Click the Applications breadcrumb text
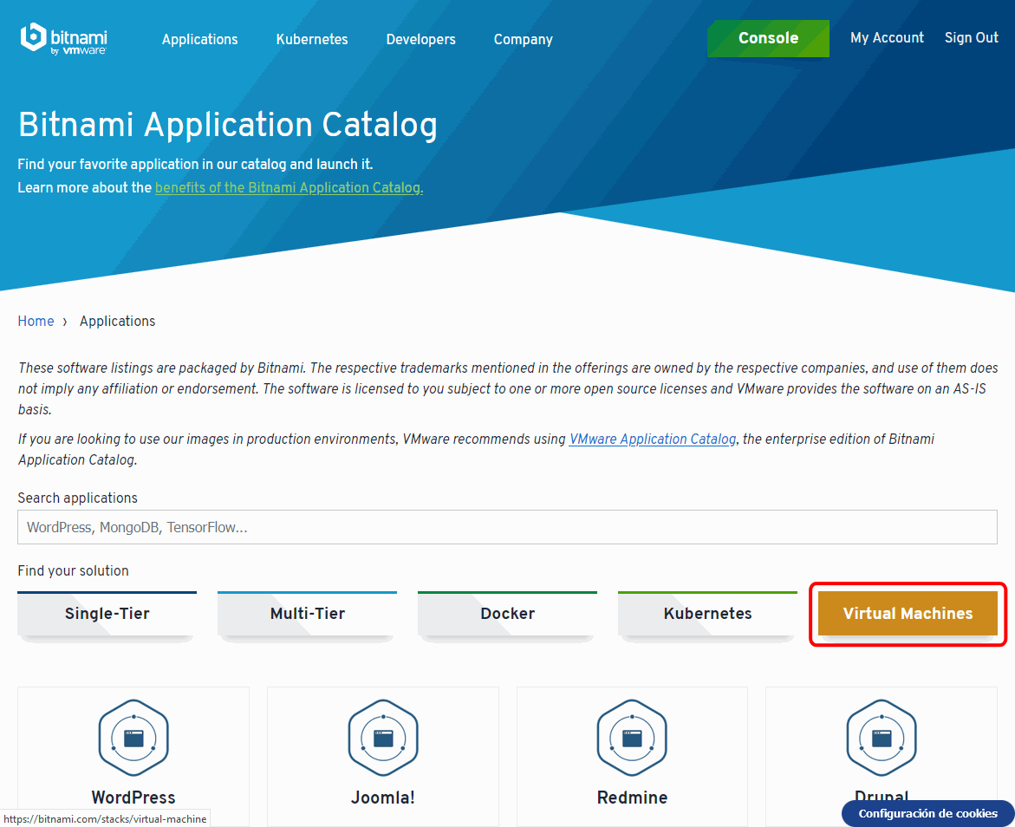The width and height of the screenshot is (1015, 827). coord(117,322)
